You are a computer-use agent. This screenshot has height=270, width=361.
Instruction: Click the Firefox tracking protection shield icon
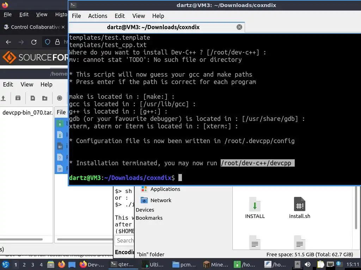[48, 42]
